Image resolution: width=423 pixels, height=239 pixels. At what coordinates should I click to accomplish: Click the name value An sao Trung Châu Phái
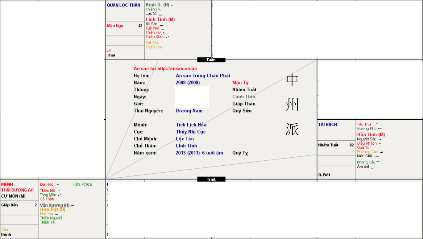tap(203, 76)
